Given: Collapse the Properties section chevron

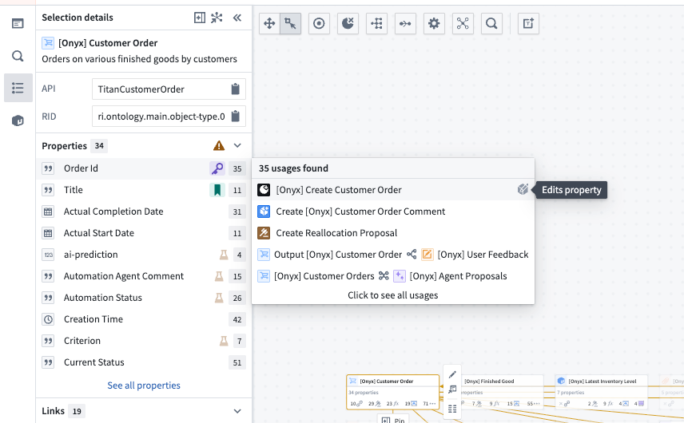Looking at the screenshot, I should pos(237,146).
